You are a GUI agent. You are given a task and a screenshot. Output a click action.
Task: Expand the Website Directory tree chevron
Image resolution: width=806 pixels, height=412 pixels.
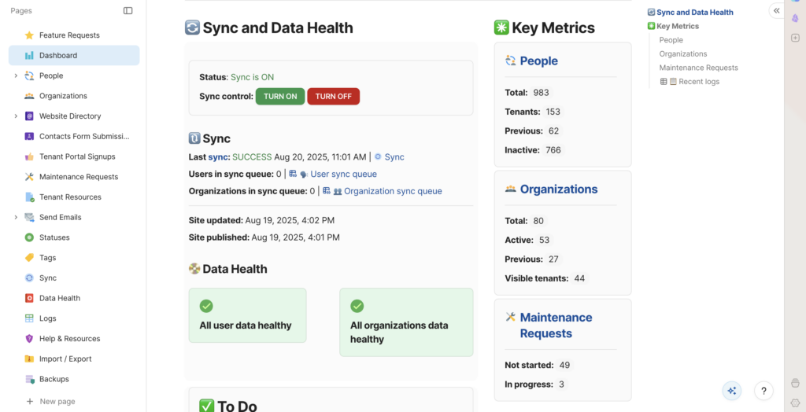point(16,116)
